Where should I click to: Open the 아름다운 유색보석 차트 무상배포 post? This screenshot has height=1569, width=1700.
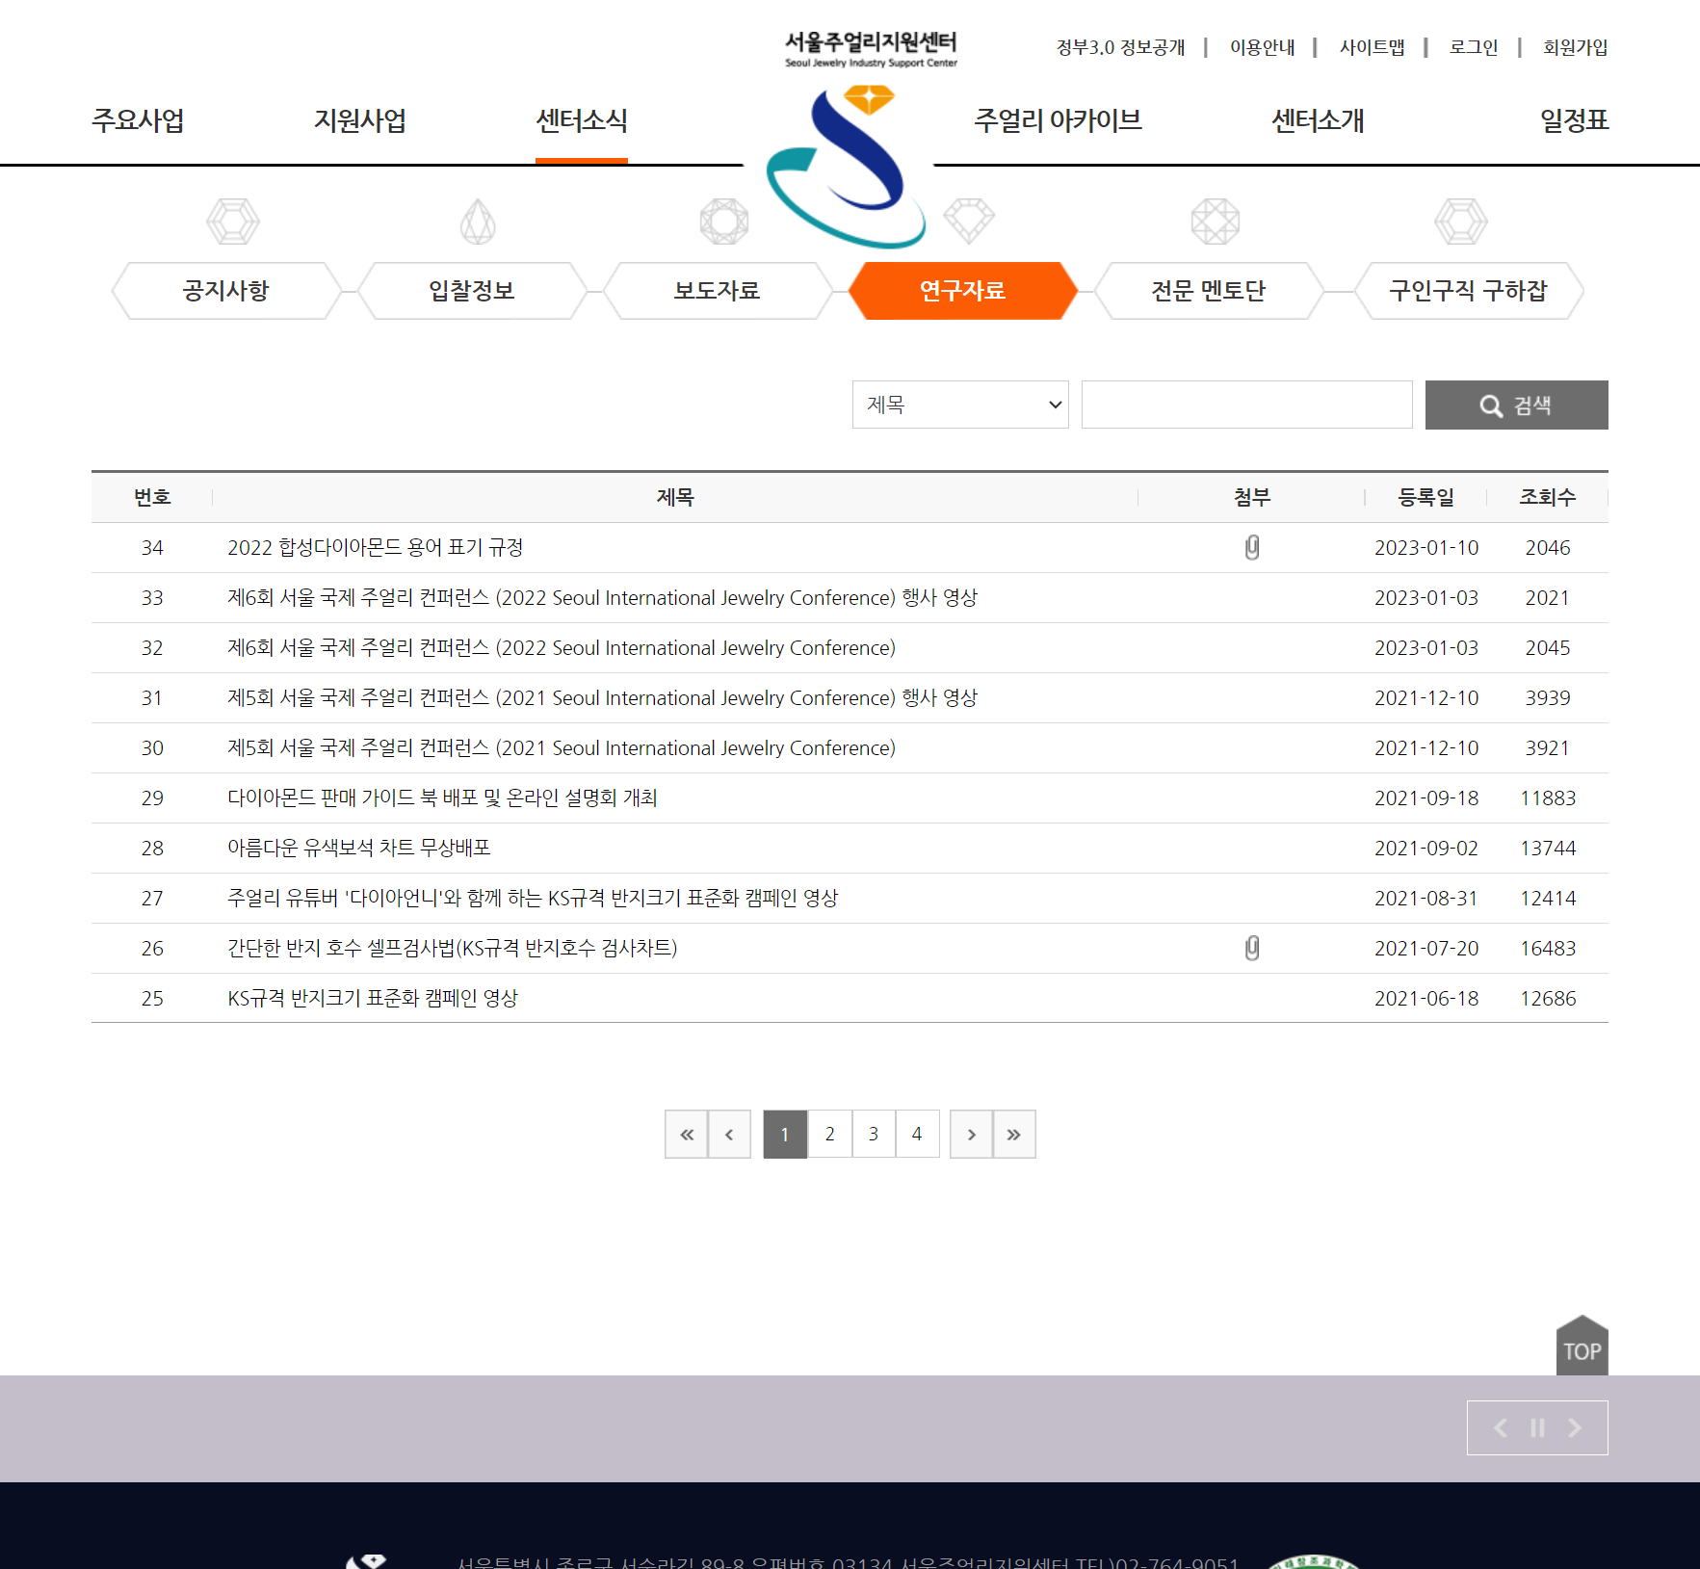point(358,849)
